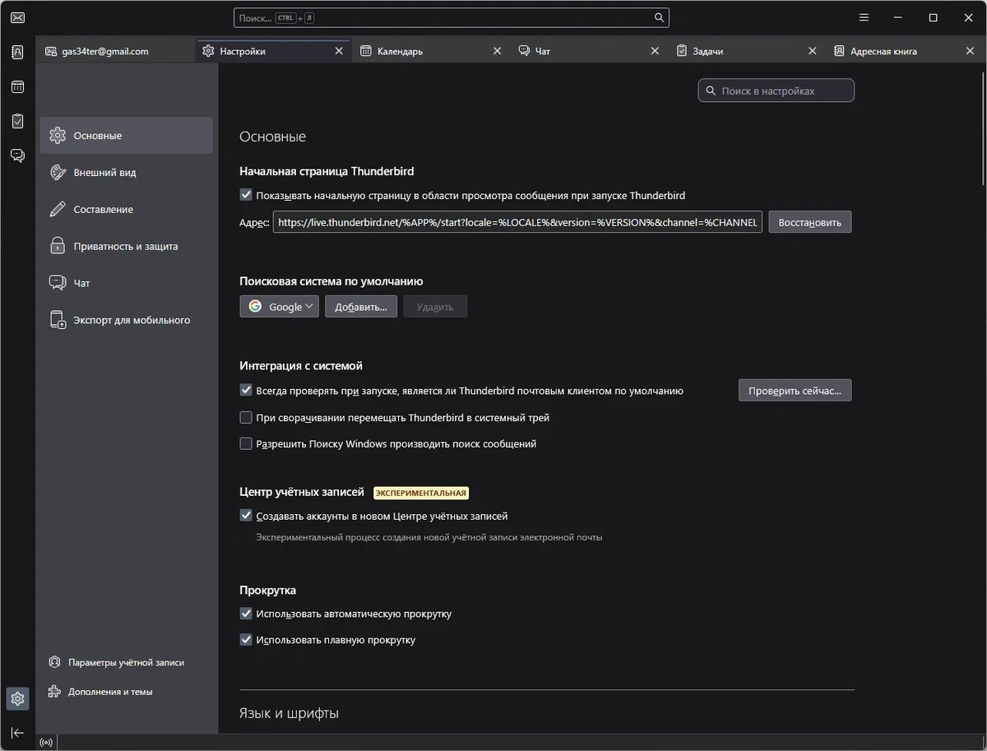Click the Проверить сейчас... button
The height and width of the screenshot is (751, 987).
click(x=795, y=391)
